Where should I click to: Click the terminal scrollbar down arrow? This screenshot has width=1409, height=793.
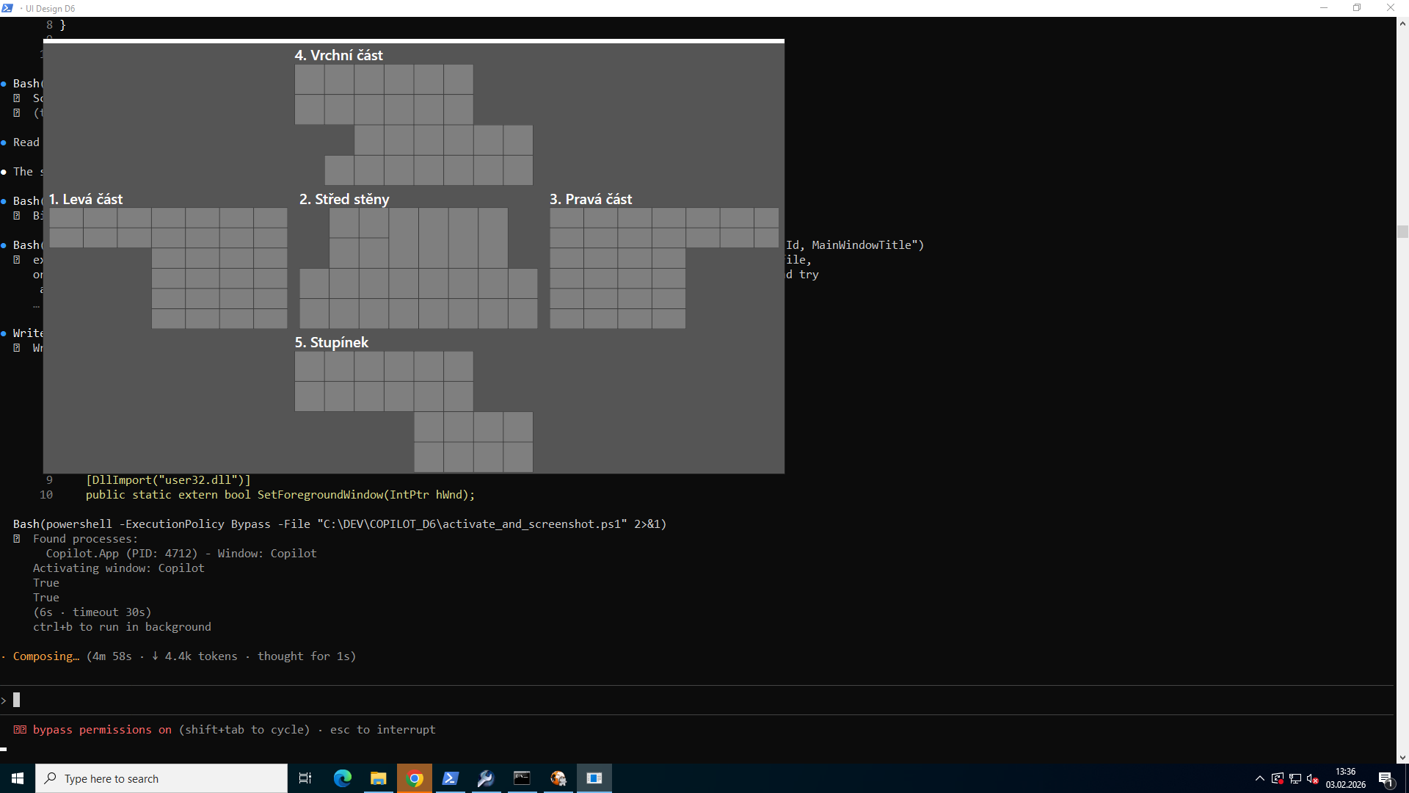click(1402, 757)
